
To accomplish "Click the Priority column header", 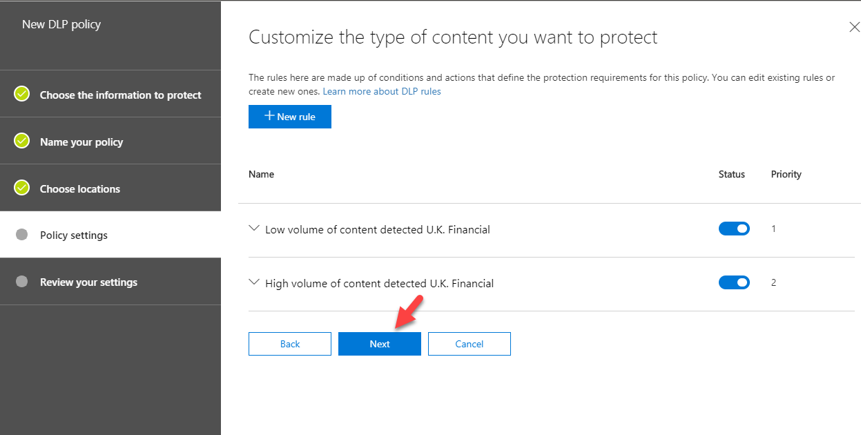I will pos(786,174).
